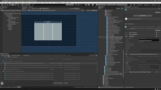Image resolution: width=161 pixels, height=90 pixels.
Task: Click the Plastic SCM undo icon
Action: (92, 55)
